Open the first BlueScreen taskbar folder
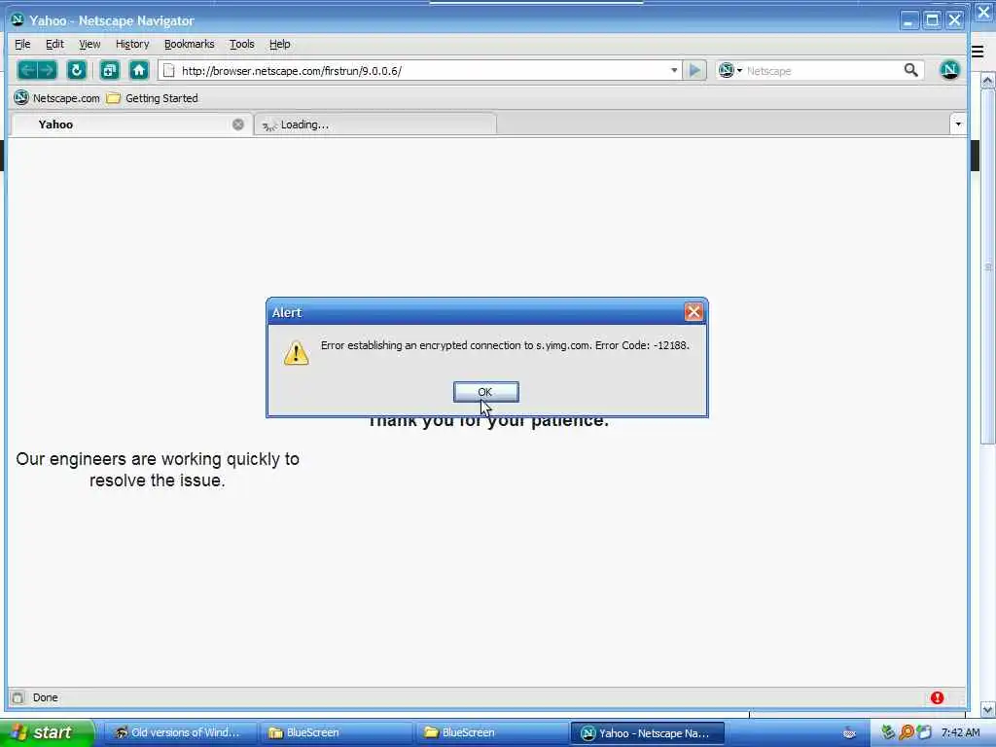996x747 pixels. pos(336,732)
